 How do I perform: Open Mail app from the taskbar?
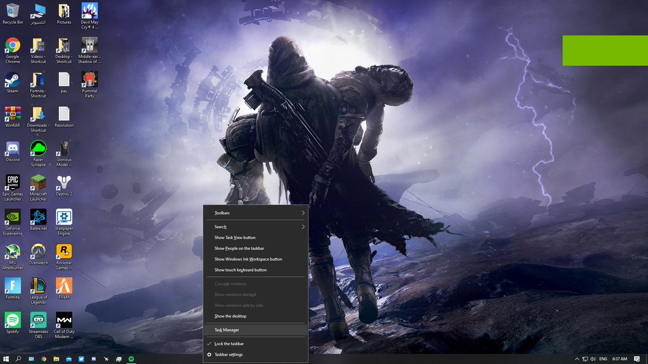coord(69,359)
